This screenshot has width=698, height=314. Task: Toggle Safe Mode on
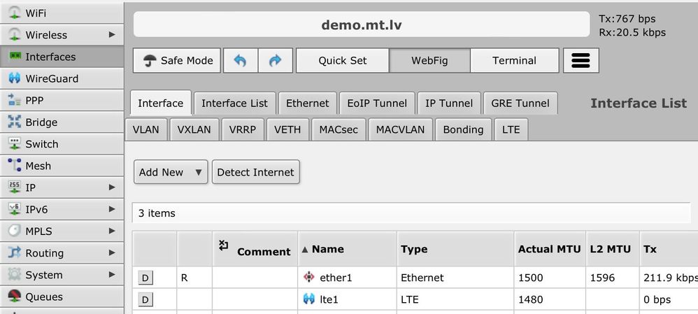(x=178, y=60)
